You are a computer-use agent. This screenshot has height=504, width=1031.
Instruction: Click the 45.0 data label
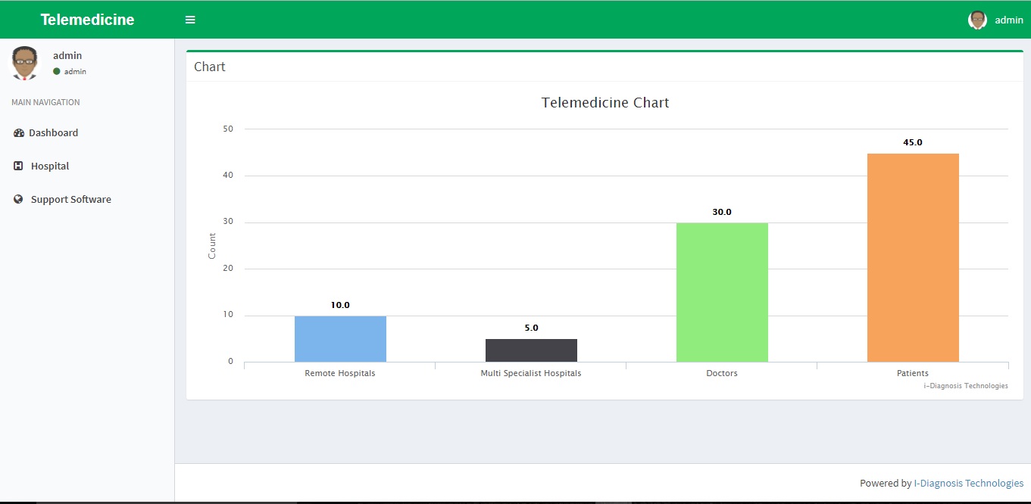coord(913,142)
